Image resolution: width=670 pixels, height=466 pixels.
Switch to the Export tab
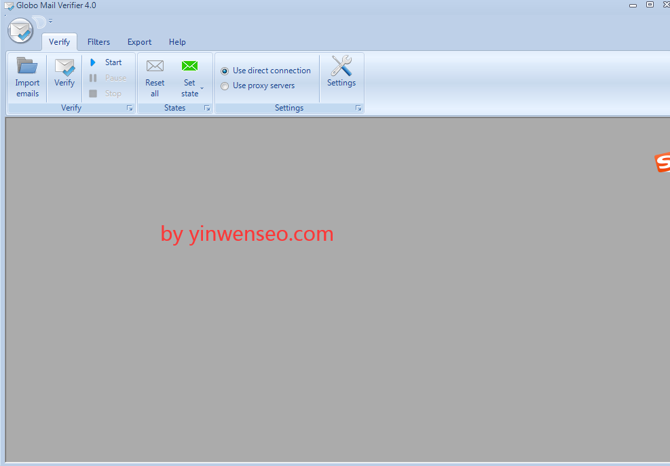[x=139, y=42]
